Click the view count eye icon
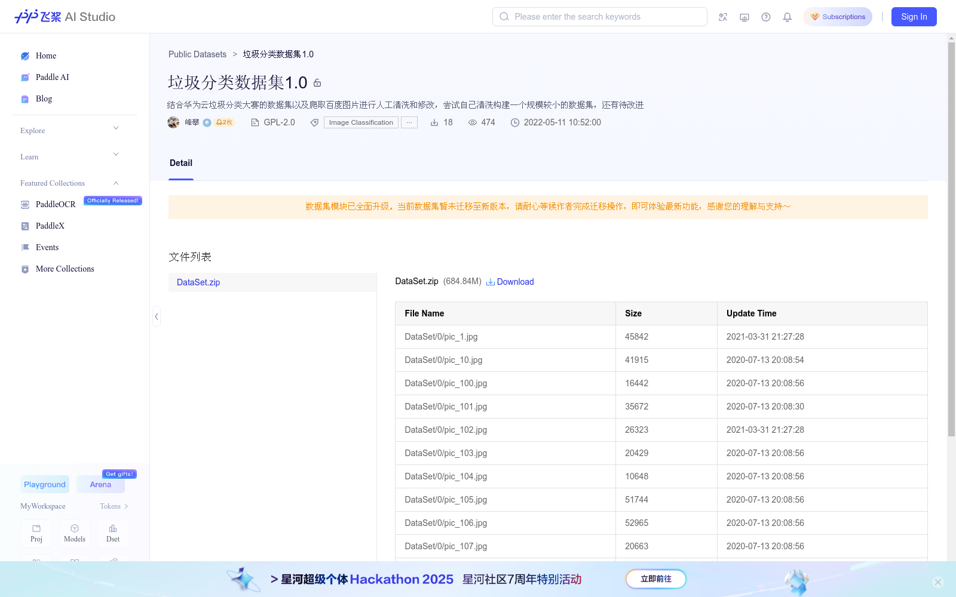The height and width of the screenshot is (597, 956). [x=473, y=122]
